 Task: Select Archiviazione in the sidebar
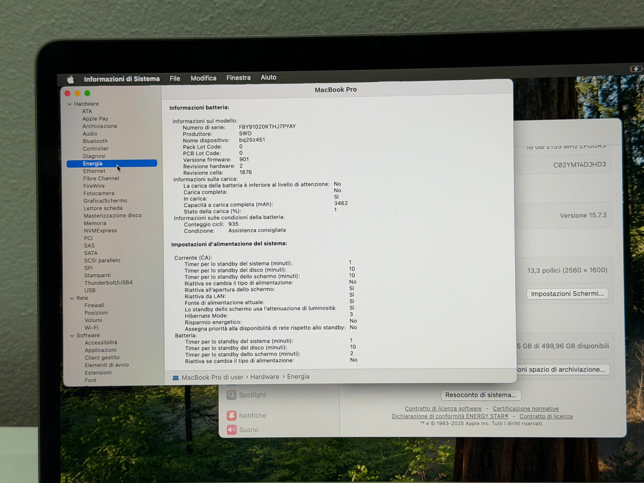[100, 126]
